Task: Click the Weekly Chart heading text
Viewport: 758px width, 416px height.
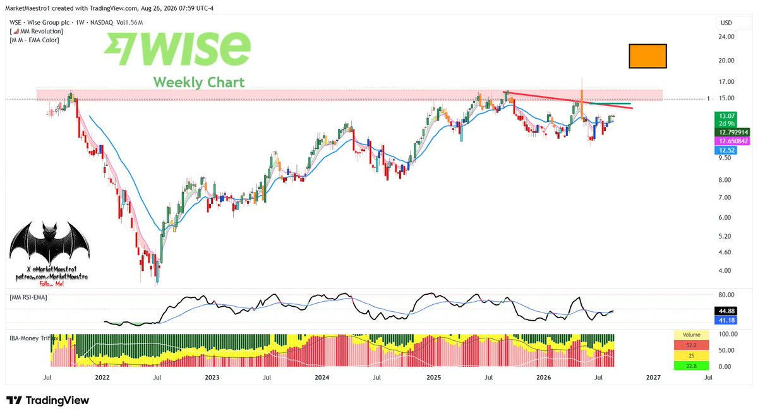Action: [199, 82]
